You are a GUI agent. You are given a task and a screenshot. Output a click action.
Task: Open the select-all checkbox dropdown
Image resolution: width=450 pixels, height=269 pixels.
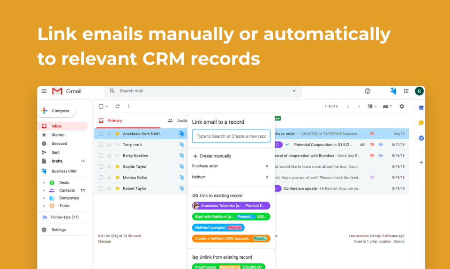point(106,106)
